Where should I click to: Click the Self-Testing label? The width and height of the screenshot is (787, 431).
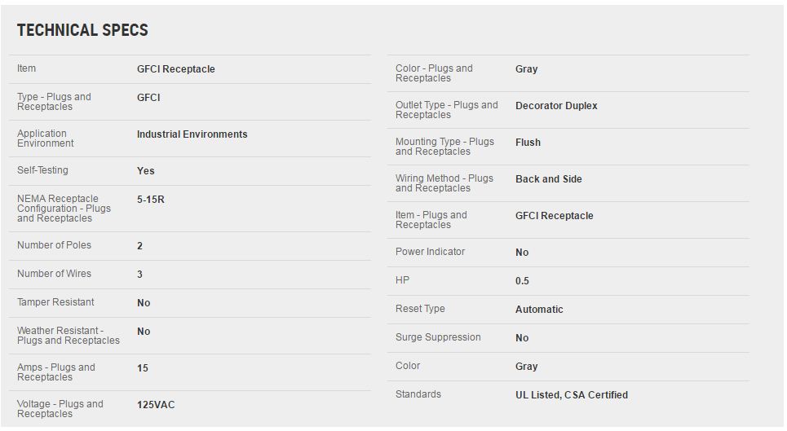coord(42,170)
